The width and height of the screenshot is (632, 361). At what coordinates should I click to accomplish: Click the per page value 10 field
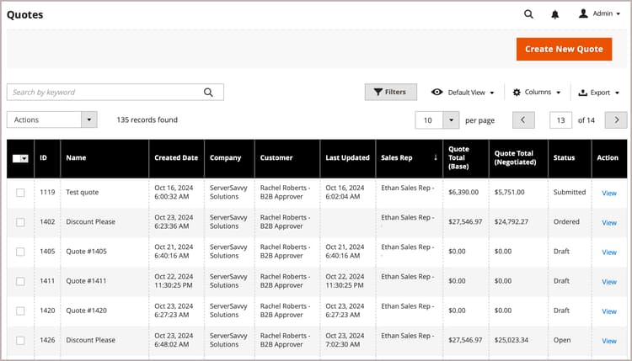click(x=429, y=120)
